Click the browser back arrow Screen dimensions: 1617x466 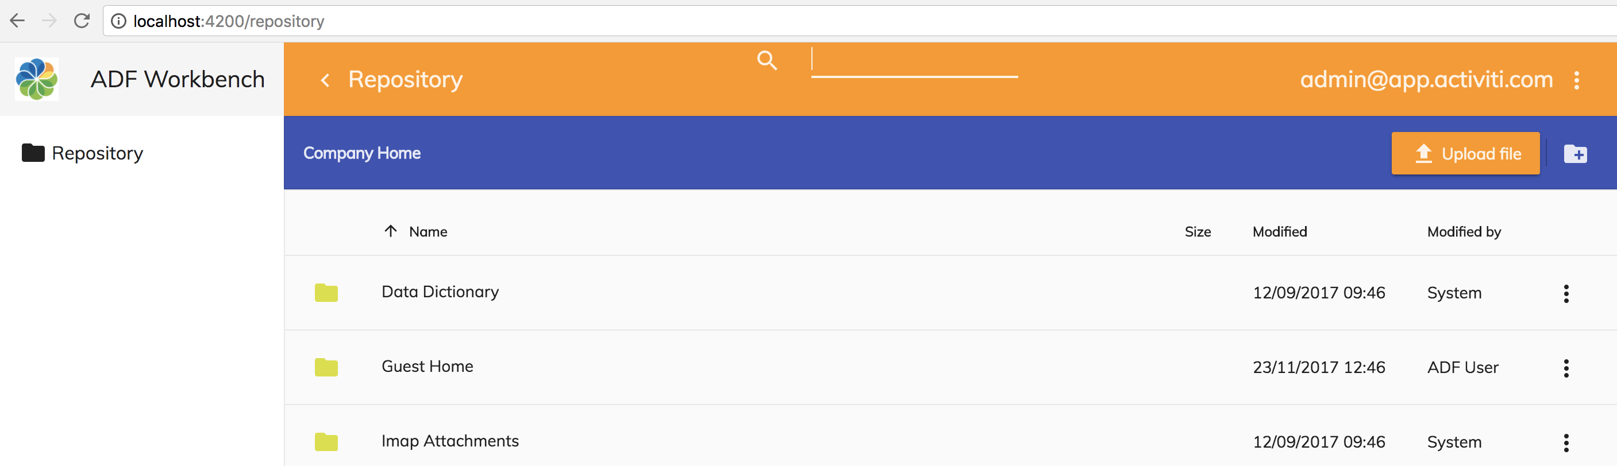(x=18, y=21)
